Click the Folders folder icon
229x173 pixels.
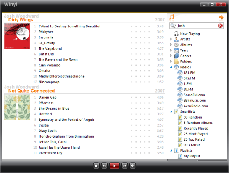coord(176,61)
